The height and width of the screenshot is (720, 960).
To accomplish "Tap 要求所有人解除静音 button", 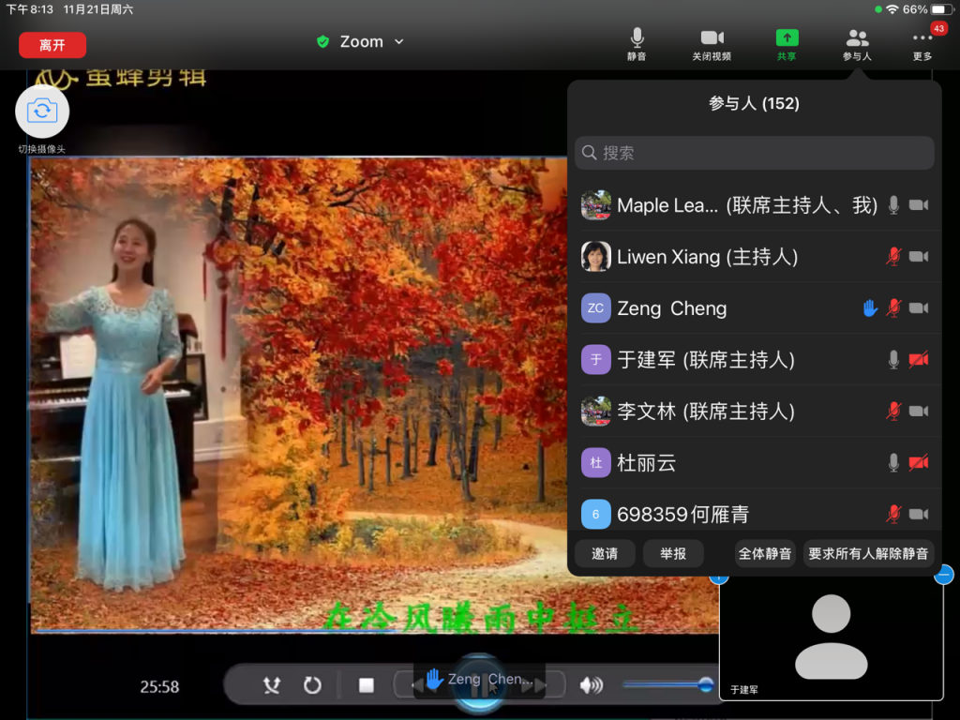I will (868, 553).
